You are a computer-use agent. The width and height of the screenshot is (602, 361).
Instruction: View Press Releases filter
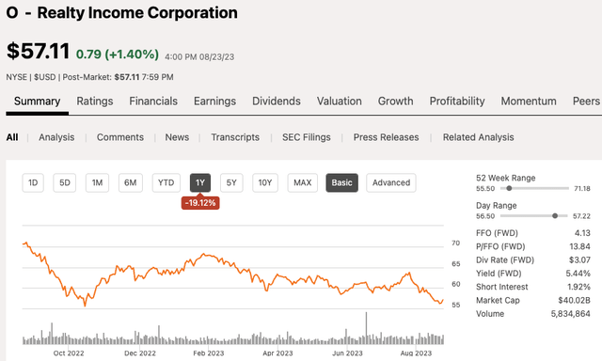(387, 137)
